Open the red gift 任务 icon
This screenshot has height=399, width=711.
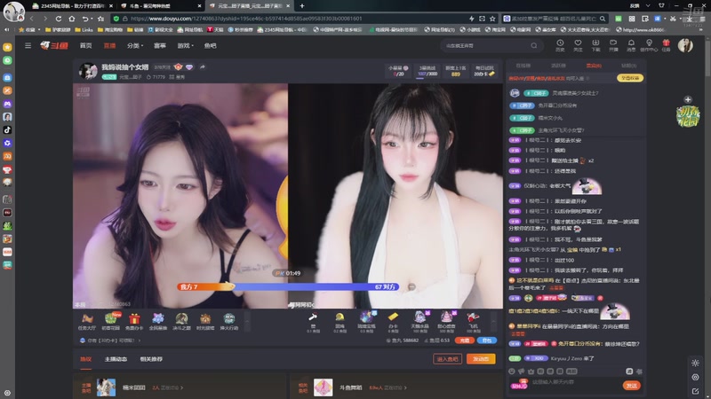pos(666,45)
